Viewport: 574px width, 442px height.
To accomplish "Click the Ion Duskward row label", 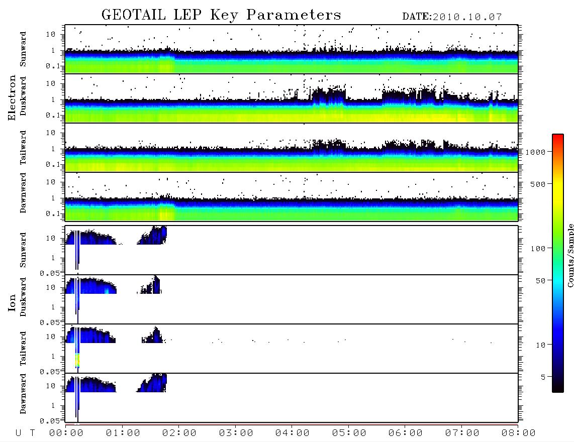I will click(23, 297).
